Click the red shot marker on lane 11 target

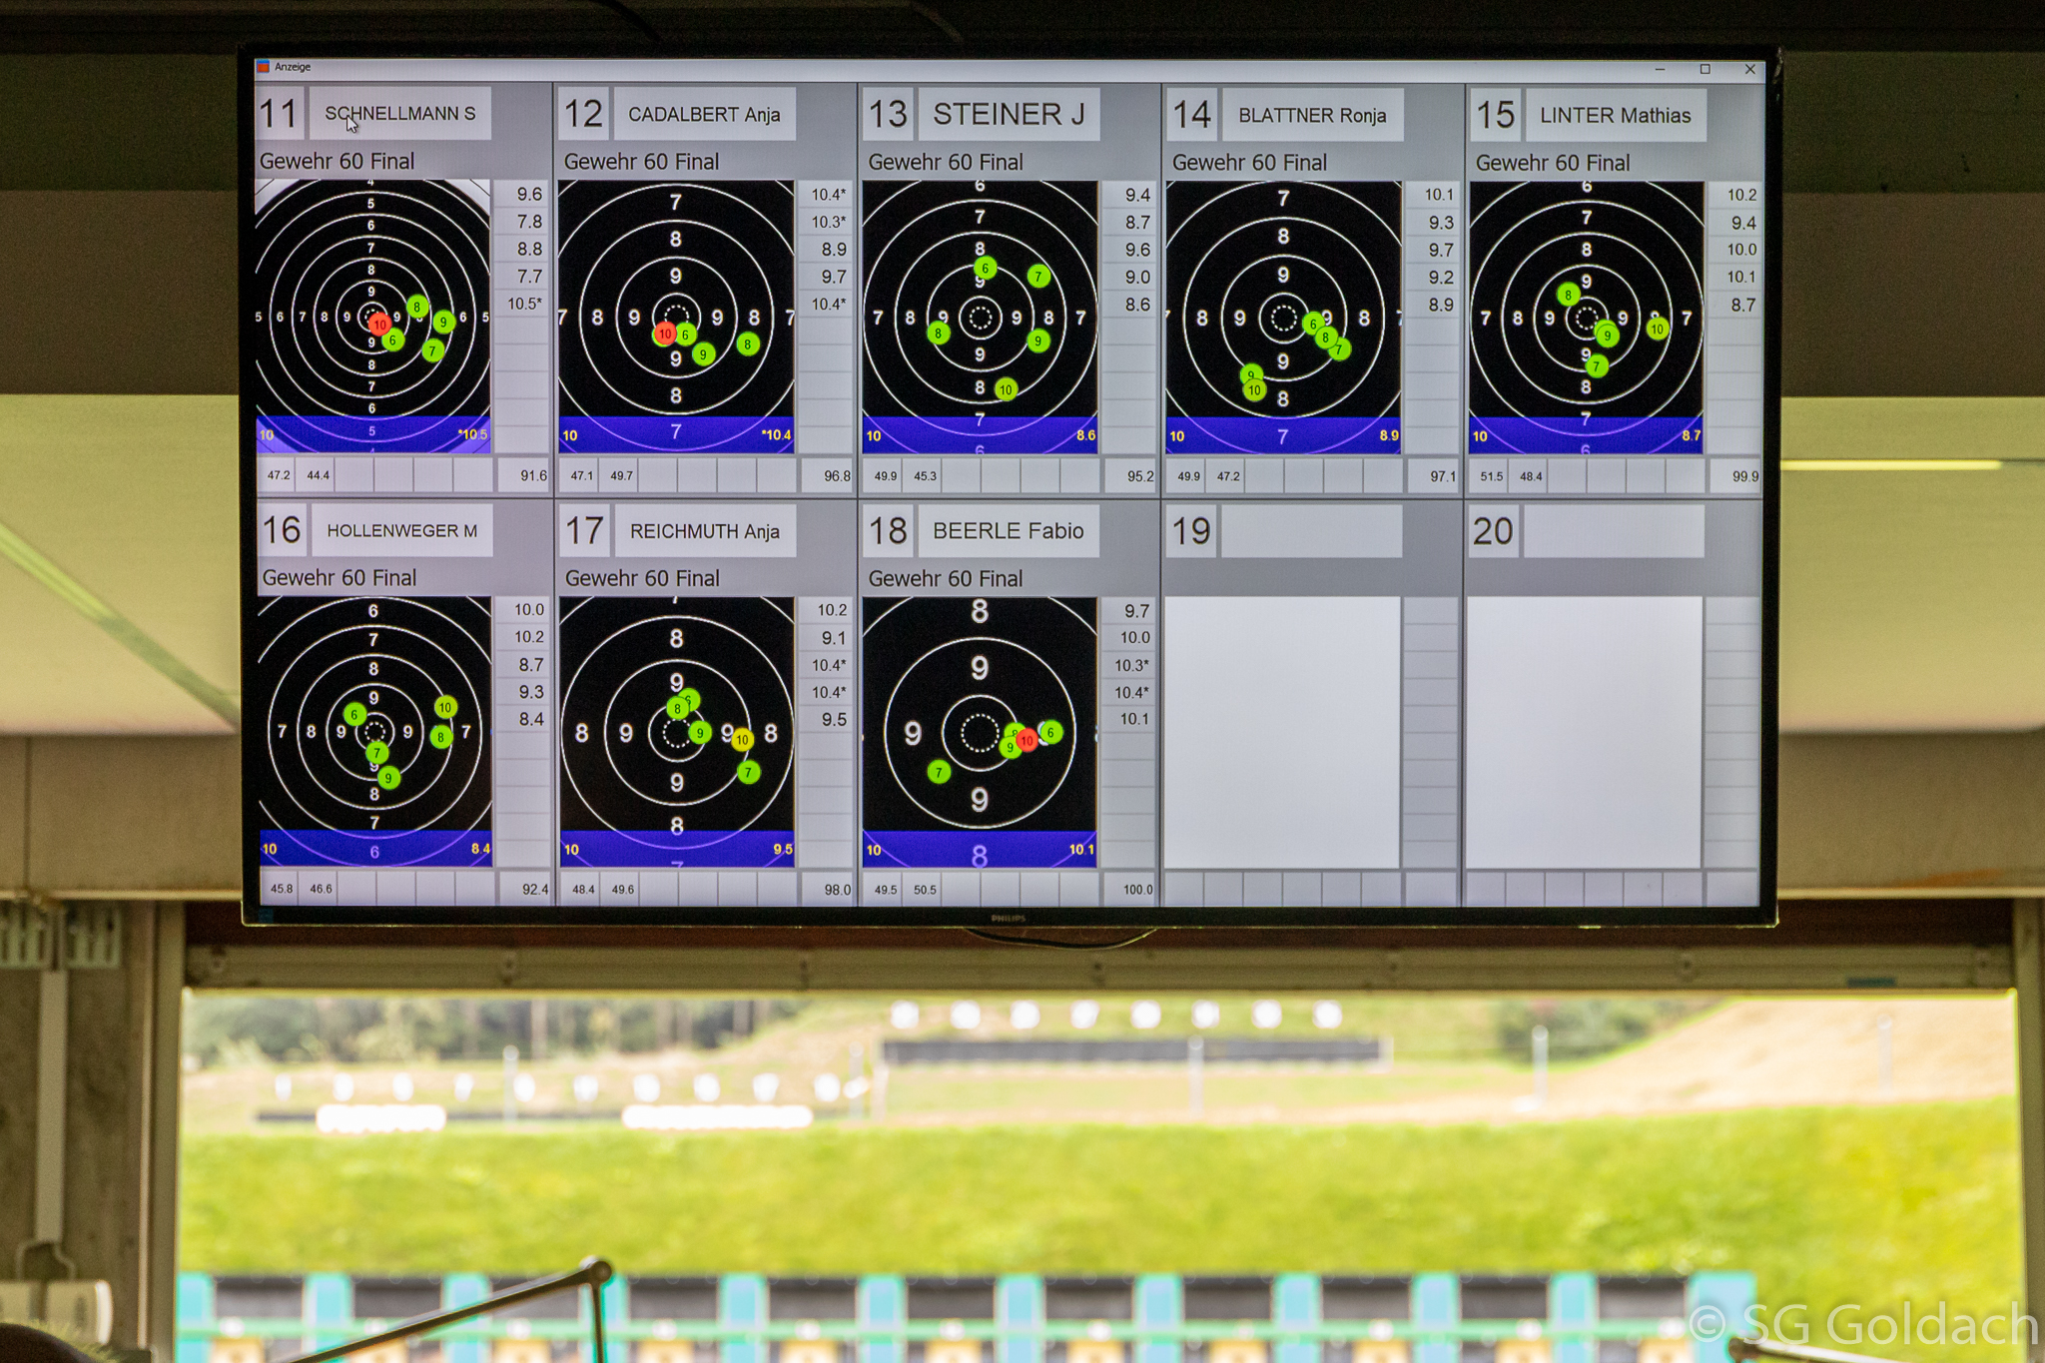(378, 325)
